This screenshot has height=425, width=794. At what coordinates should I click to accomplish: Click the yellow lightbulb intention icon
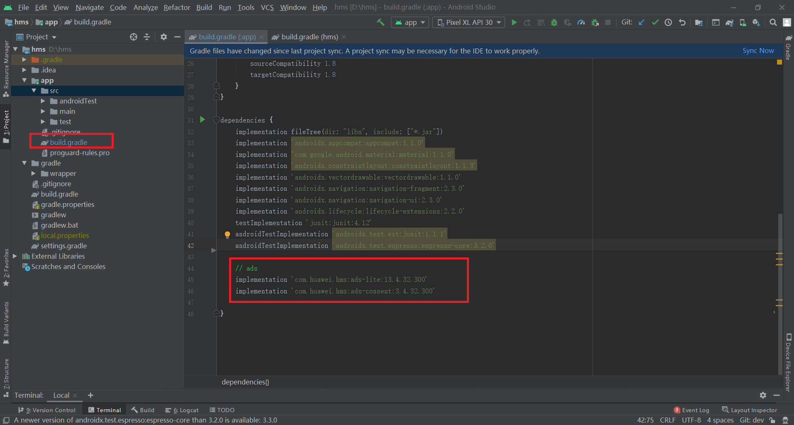(x=227, y=235)
